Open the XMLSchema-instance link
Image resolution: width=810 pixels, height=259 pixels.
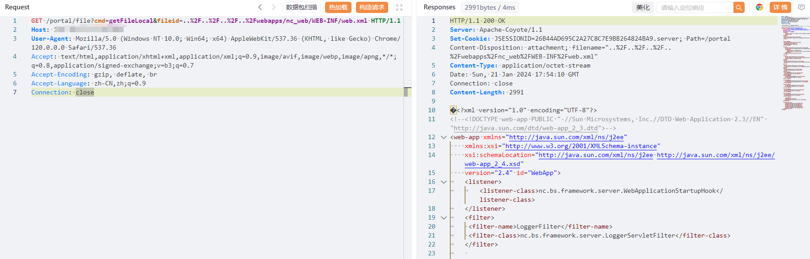[x=581, y=146]
